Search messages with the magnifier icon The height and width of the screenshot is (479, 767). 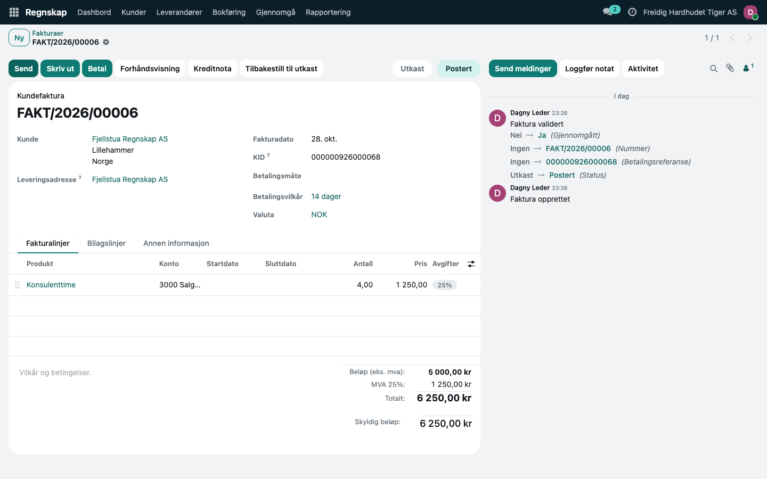pyautogui.click(x=714, y=69)
